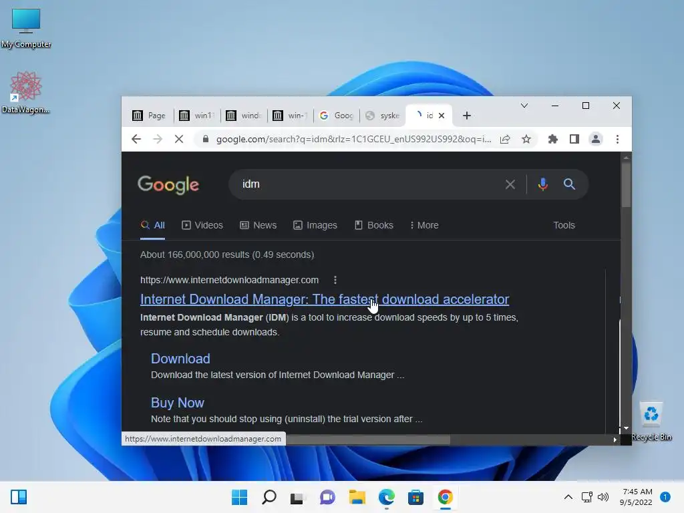The height and width of the screenshot is (513, 684).
Task: Clear the Google search box with X
Action: (x=510, y=184)
